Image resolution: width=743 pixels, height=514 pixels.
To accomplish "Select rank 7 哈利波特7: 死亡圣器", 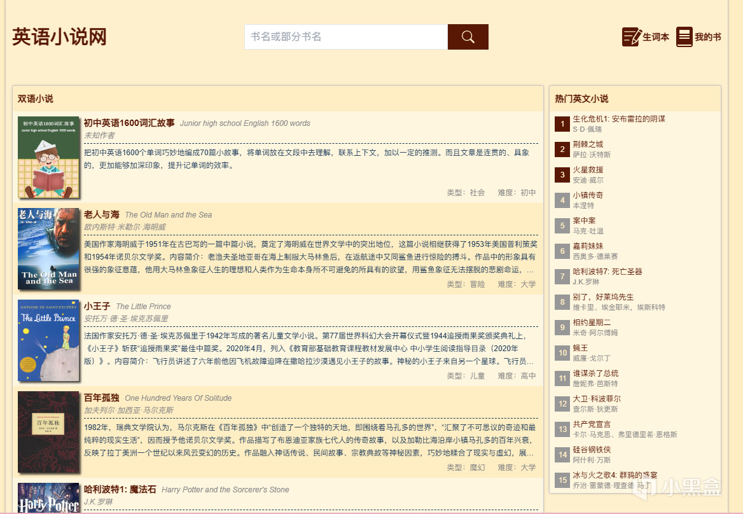I will tap(608, 272).
